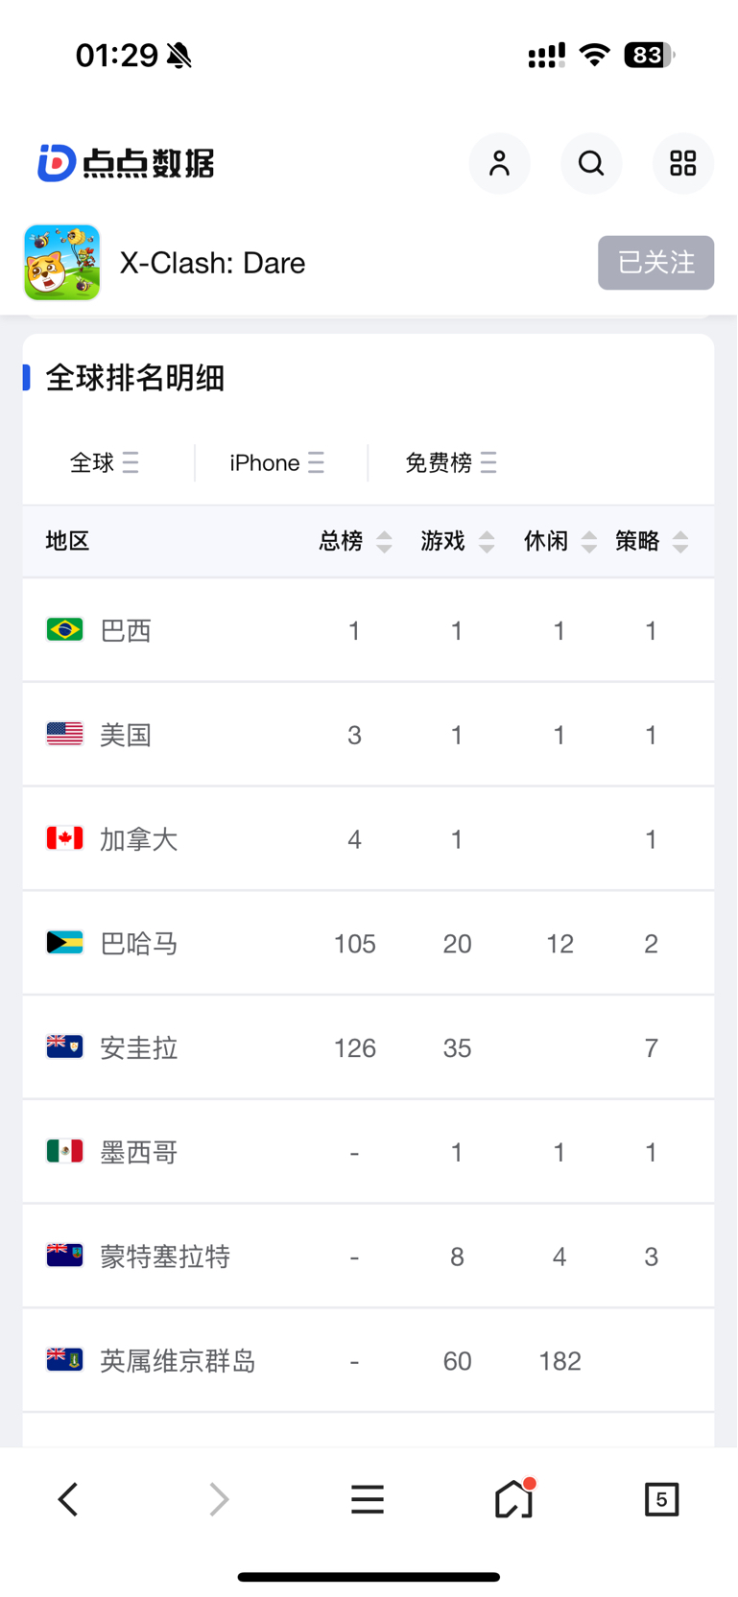
Task: Expand the 全球 region dropdown
Action: pyautogui.click(x=105, y=463)
